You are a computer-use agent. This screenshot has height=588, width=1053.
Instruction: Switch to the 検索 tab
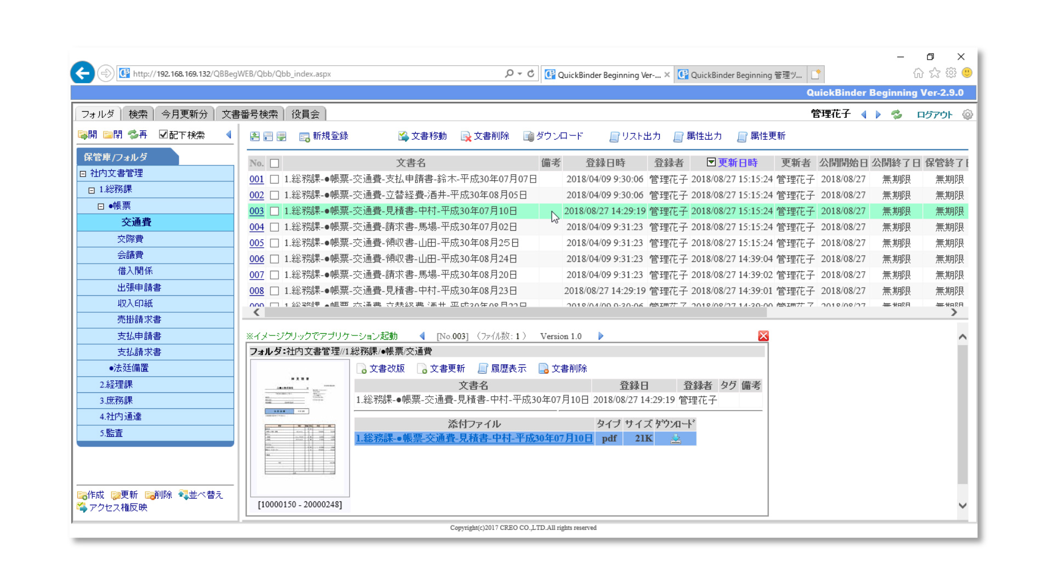[x=138, y=114]
